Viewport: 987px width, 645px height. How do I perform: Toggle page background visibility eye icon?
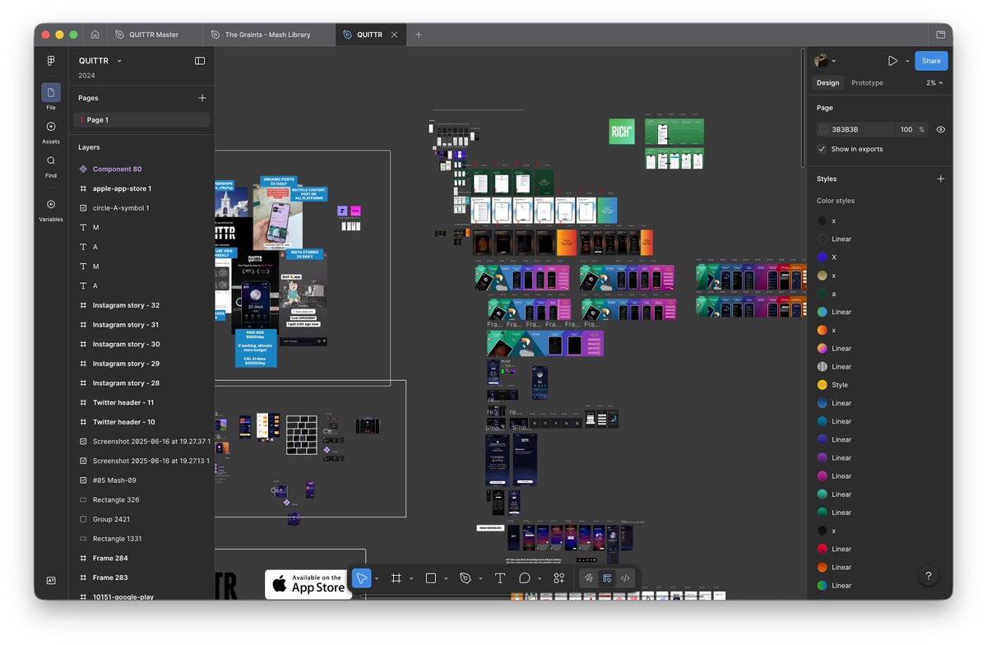click(941, 129)
